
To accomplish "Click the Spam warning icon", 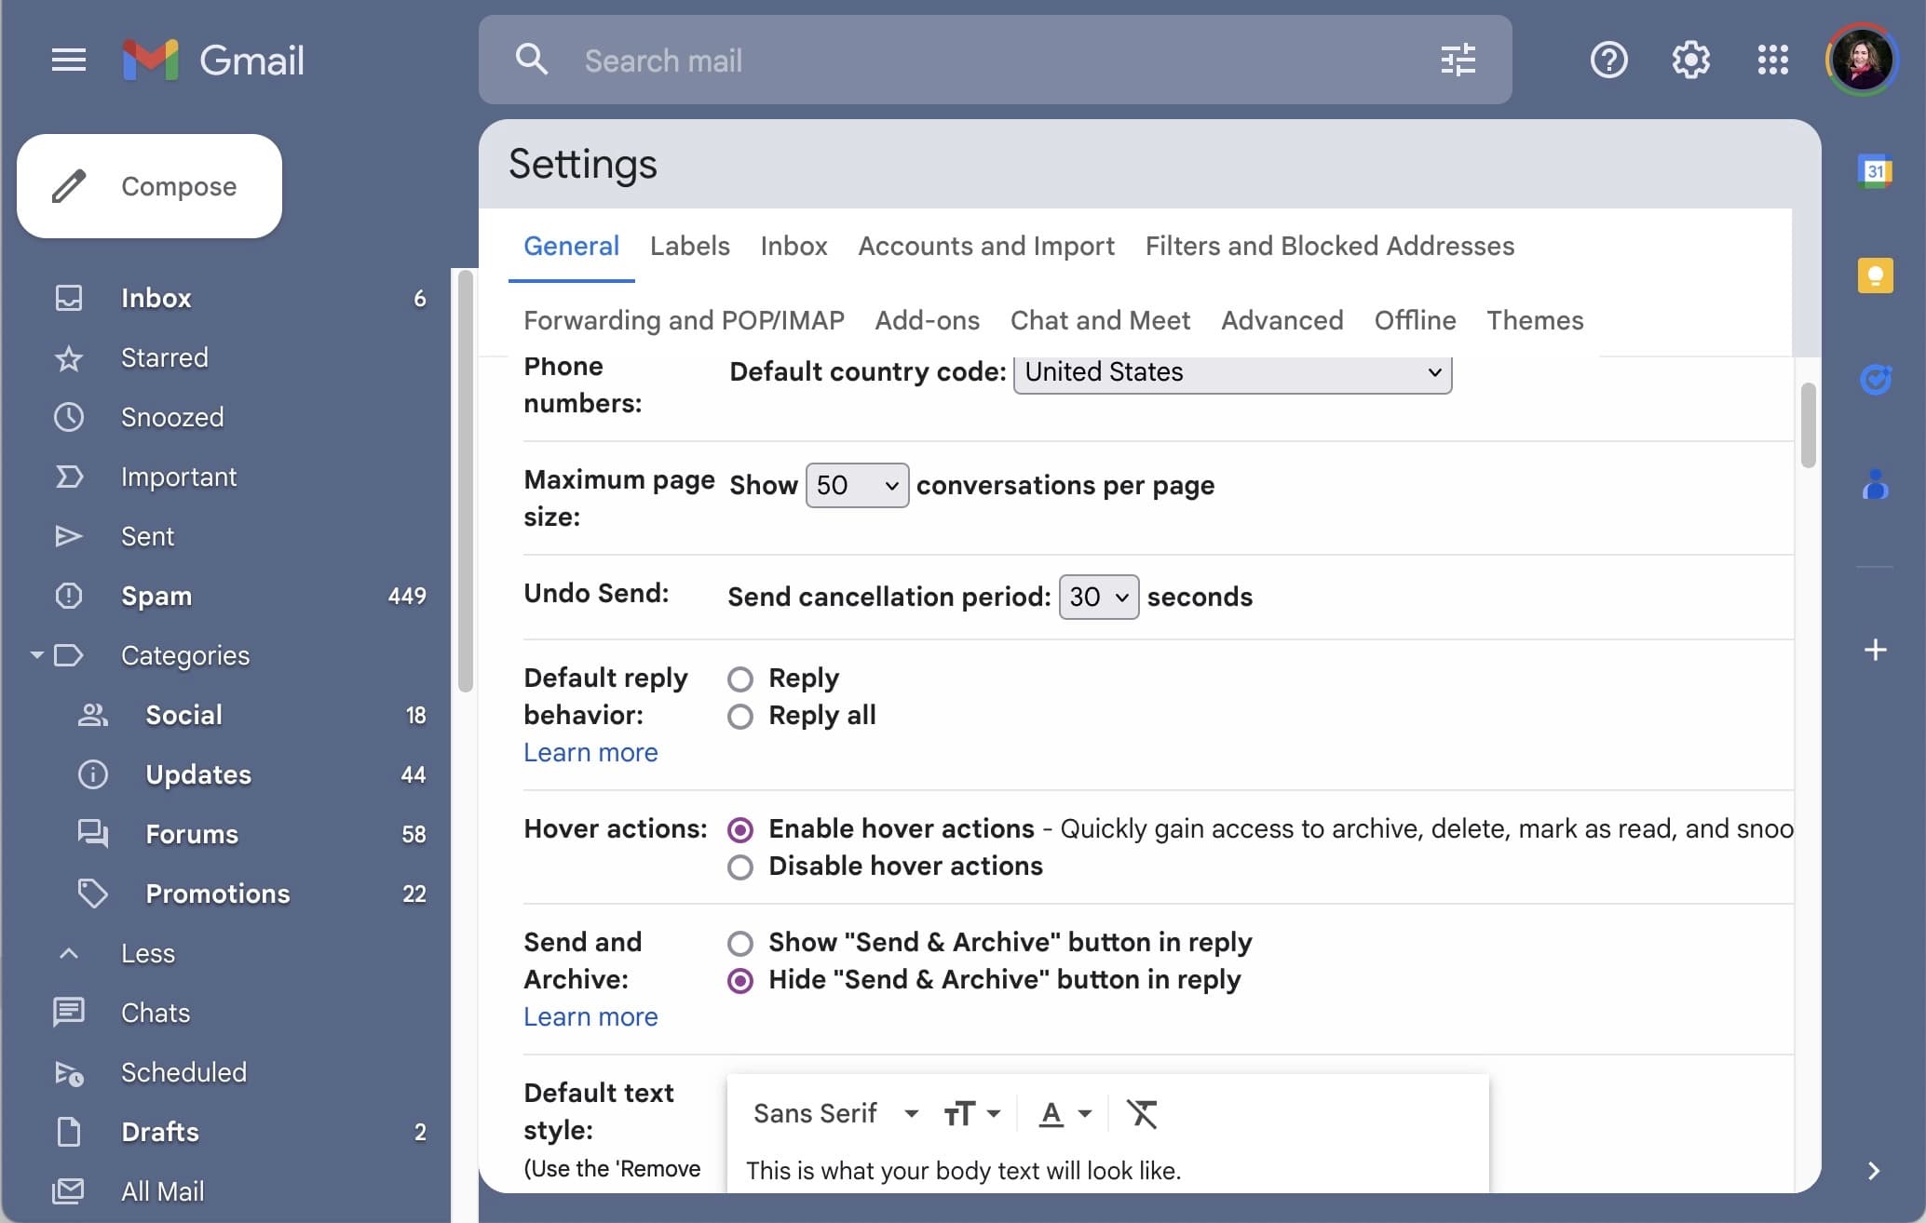I will 68,596.
